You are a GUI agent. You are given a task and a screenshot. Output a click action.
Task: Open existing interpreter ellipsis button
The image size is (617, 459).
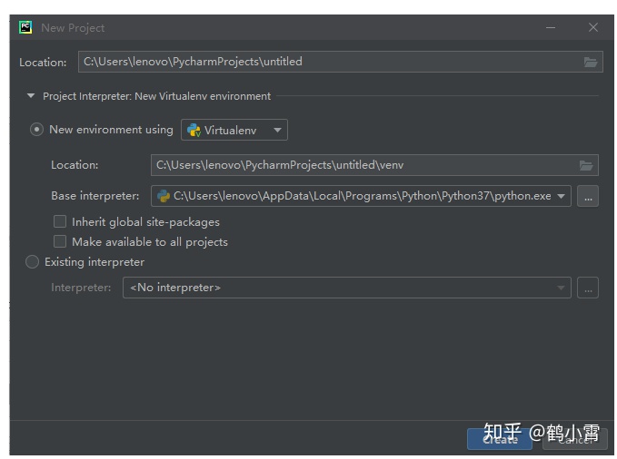tap(588, 288)
